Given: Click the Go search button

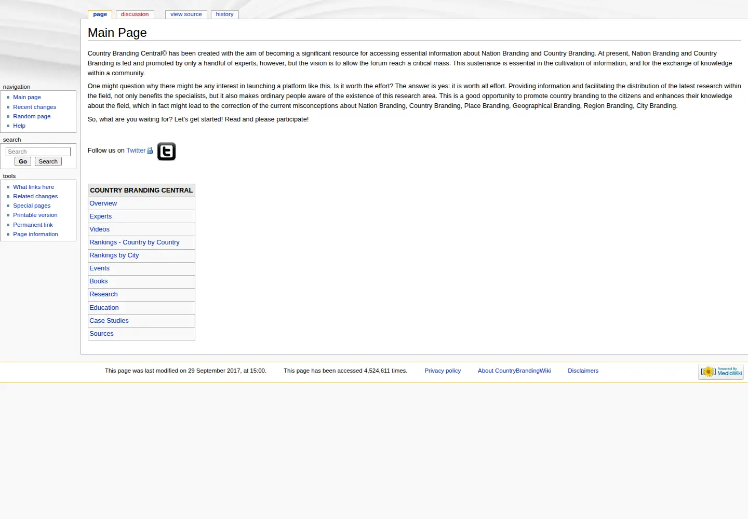Looking at the screenshot, I should [23, 161].
